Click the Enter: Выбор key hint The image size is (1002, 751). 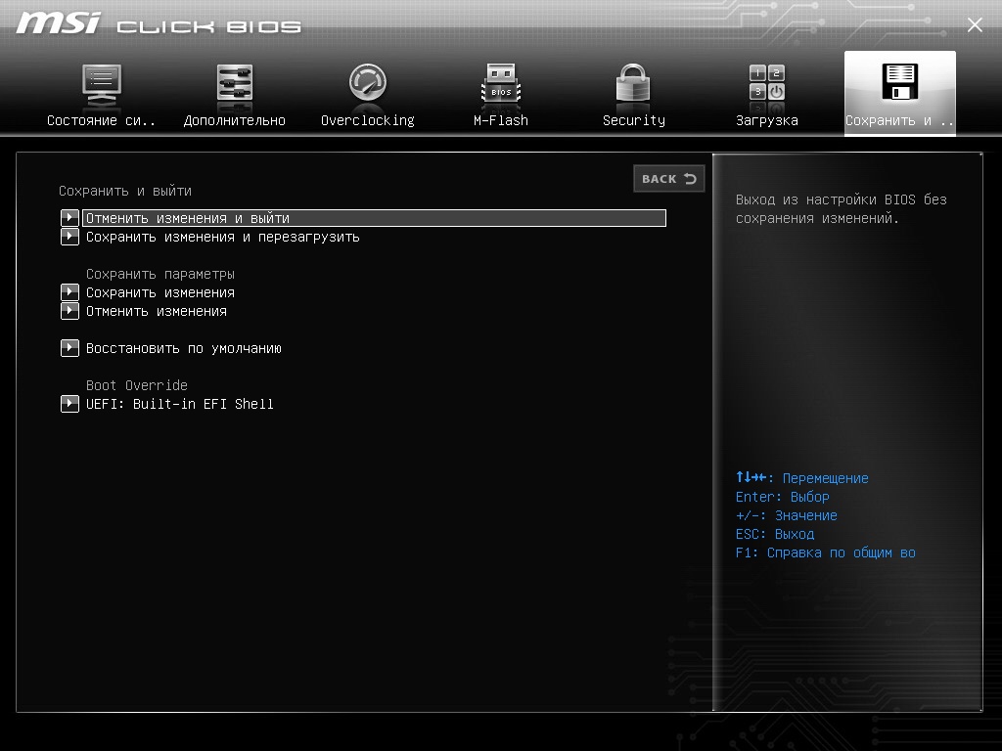click(x=783, y=496)
